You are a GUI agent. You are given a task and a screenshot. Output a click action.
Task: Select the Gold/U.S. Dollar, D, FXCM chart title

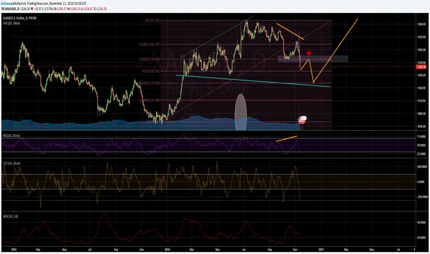coord(20,18)
